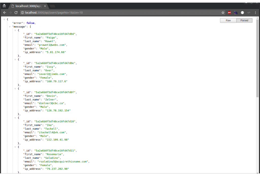Go back to the previous page
Viewport: 260px width, 176px height.
(x=4, y=12)
